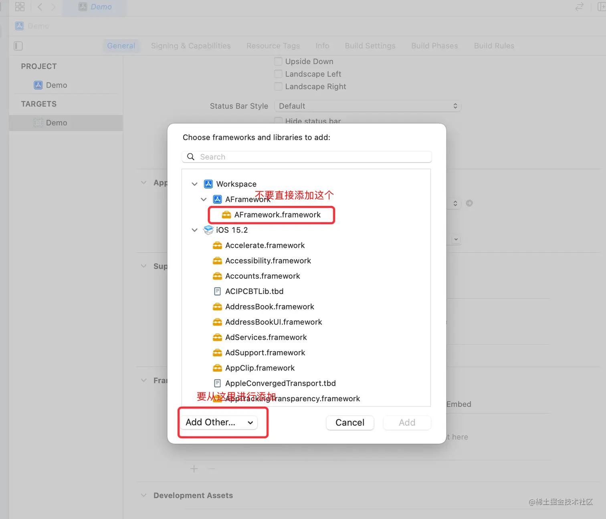
Task: Collapse the AFramework project node
Action: click(x=204, y=199)
